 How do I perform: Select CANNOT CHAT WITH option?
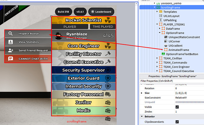pos(28,59)
